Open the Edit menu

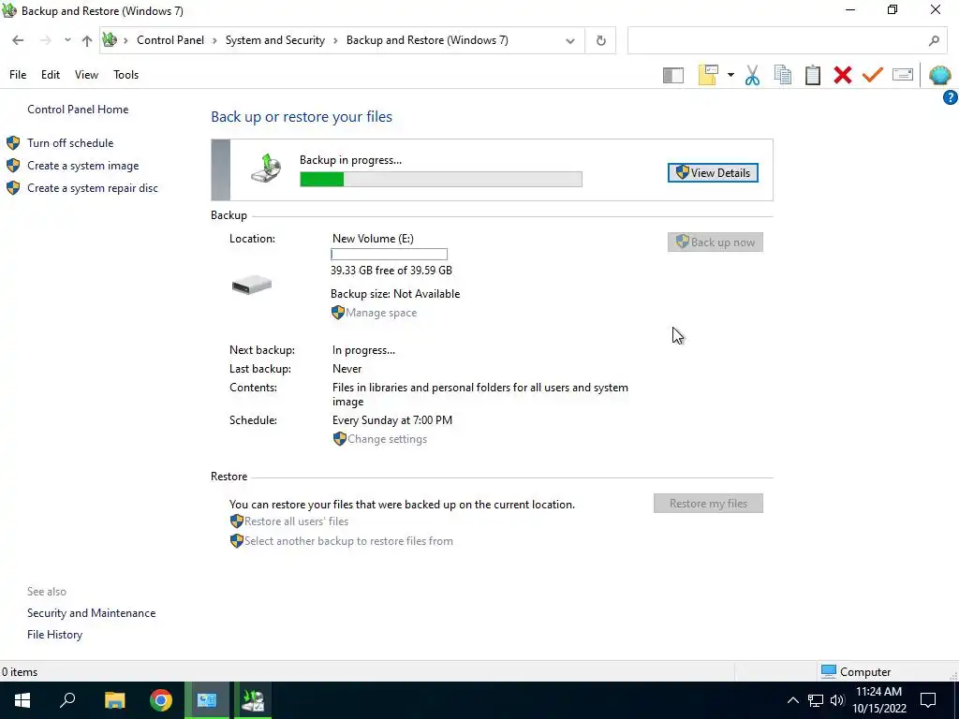click(x=51, y=75)
